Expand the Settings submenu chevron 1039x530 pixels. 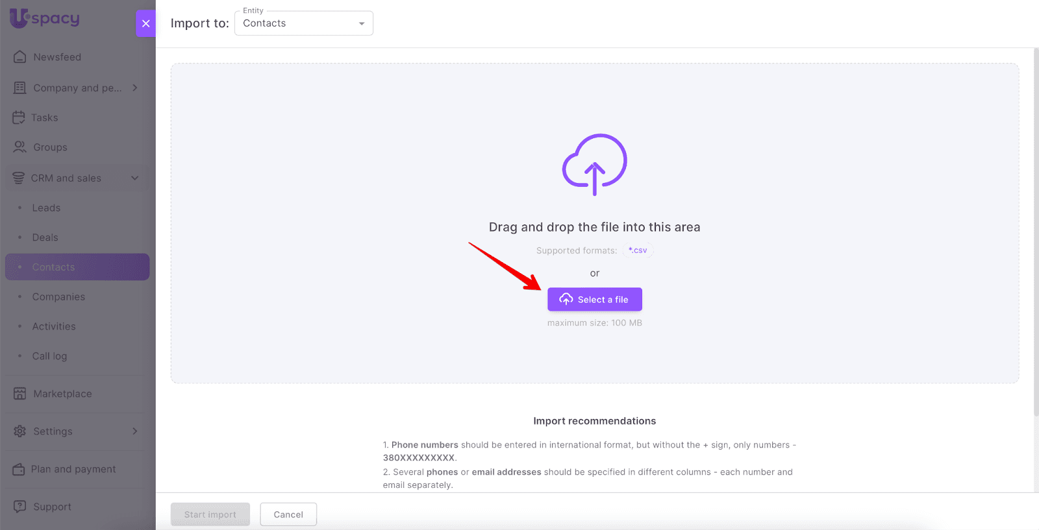tap(135, 431)
